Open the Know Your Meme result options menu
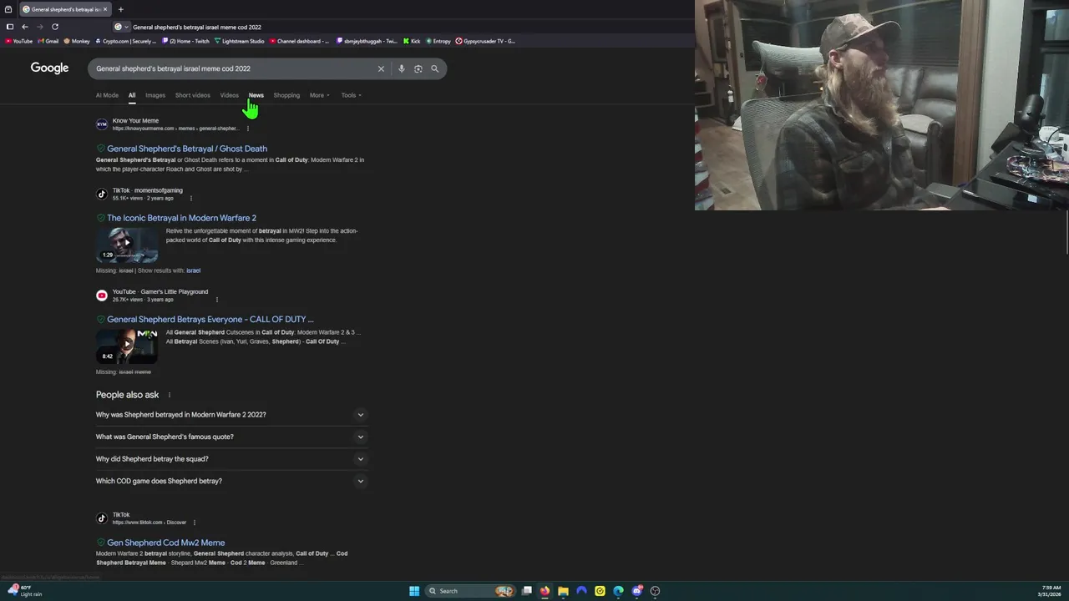 tap(247, 129)
